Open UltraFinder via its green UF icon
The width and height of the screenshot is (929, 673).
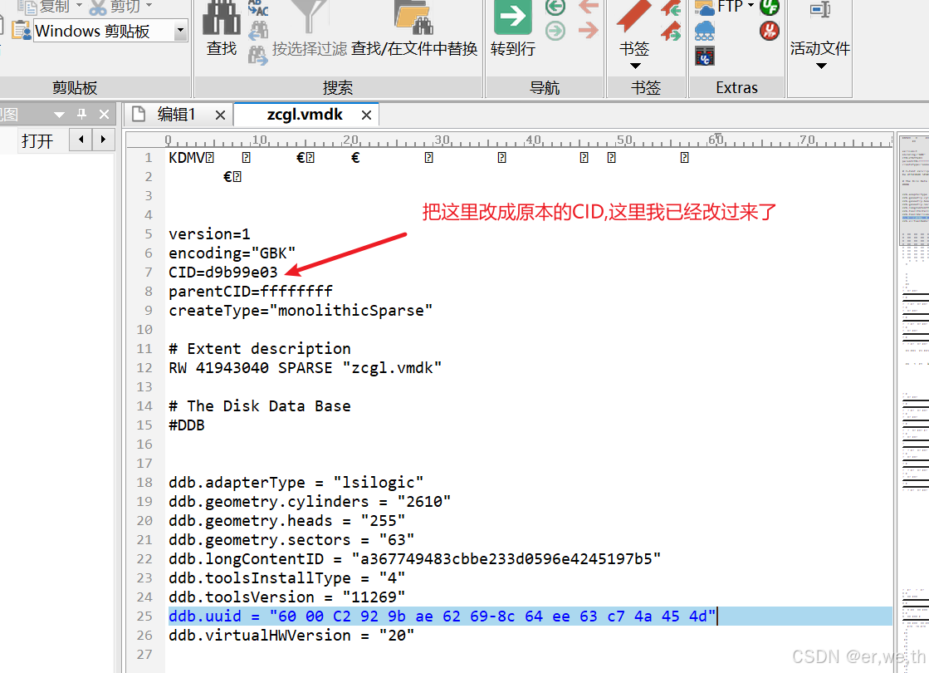(x=768, y=7)
